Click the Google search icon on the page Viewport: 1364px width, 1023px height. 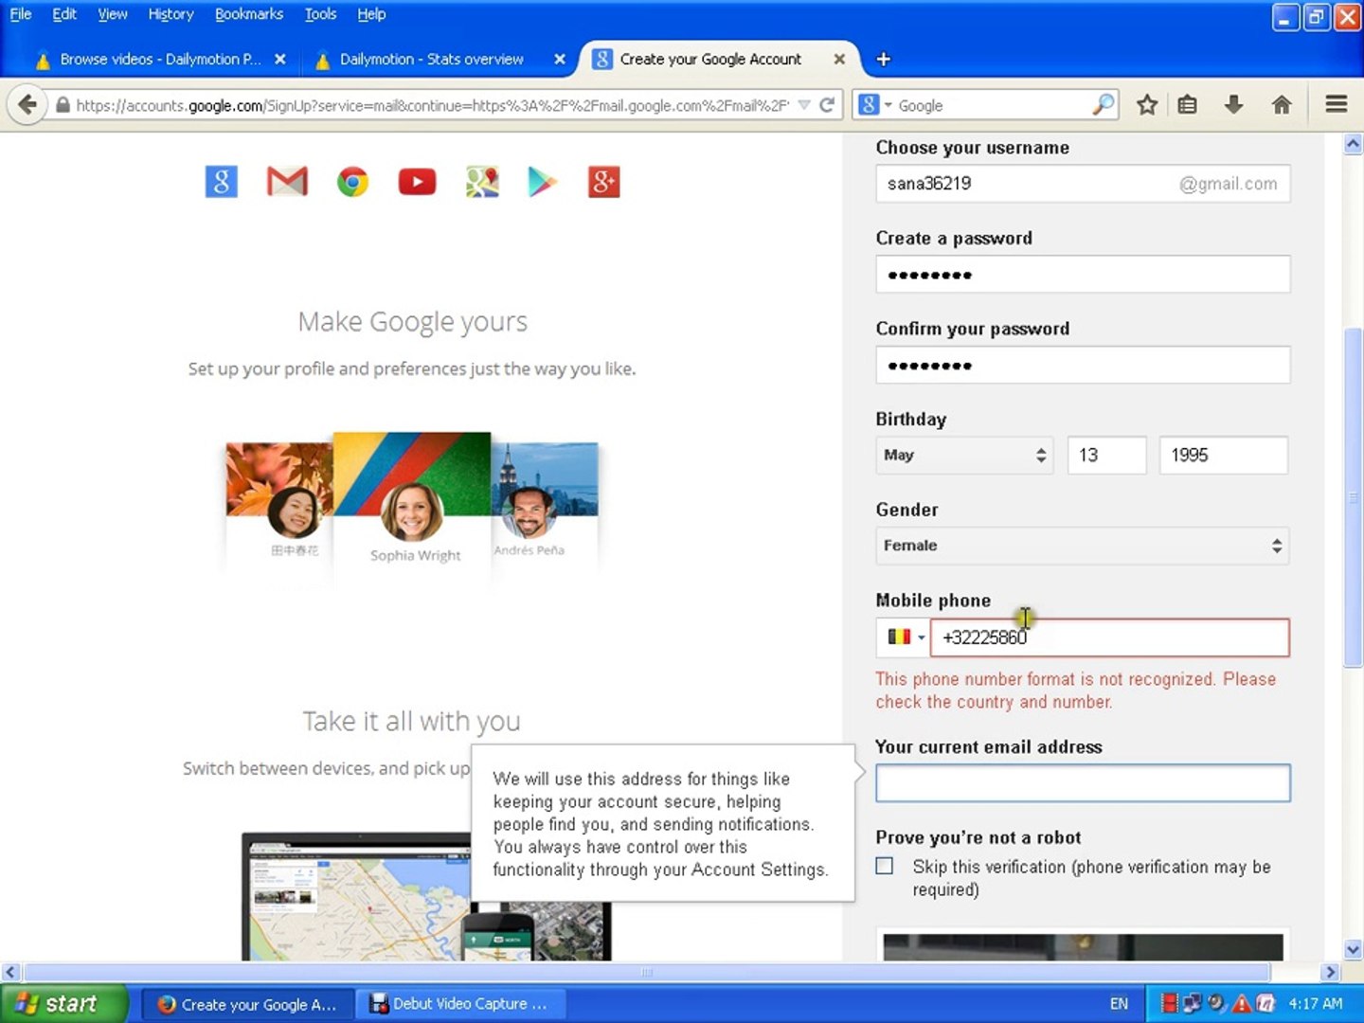point(221,182)
